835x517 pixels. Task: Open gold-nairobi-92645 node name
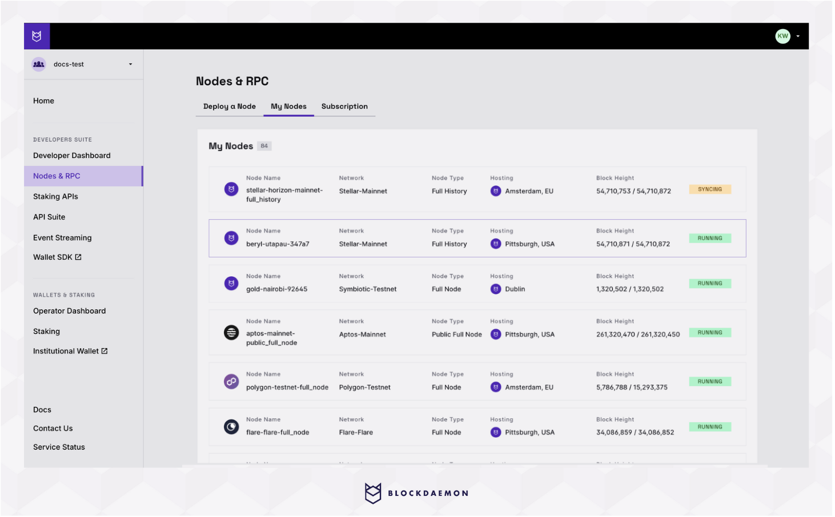(x=277, y=289)
